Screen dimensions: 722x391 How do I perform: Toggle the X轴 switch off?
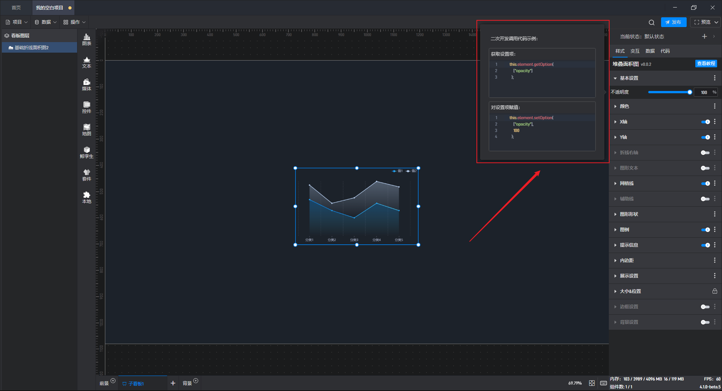pyautogui.click(x=705, y=122)
